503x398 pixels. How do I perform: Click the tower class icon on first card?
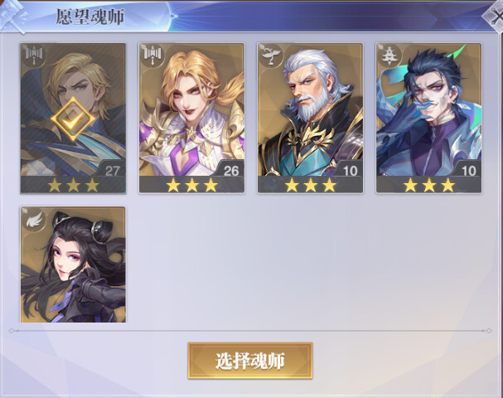click(x=34, y=55)
